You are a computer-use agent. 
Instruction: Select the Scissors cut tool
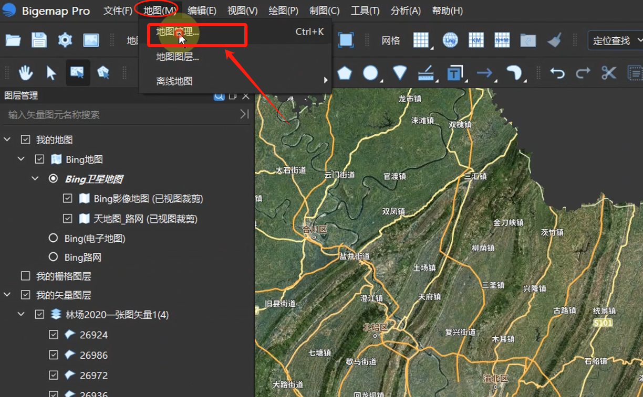point(608,73)
